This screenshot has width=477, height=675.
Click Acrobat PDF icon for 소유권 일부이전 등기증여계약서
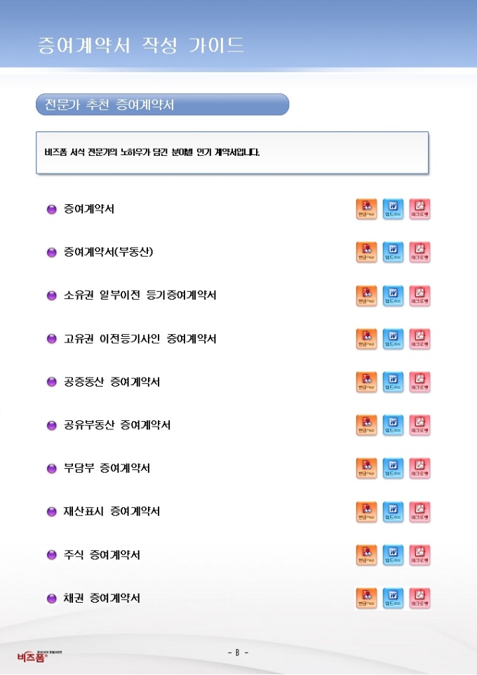tap(419, 296)
